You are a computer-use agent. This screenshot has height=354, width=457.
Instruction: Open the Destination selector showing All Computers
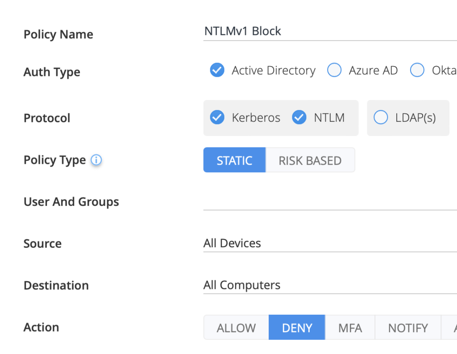click(312, 285)
